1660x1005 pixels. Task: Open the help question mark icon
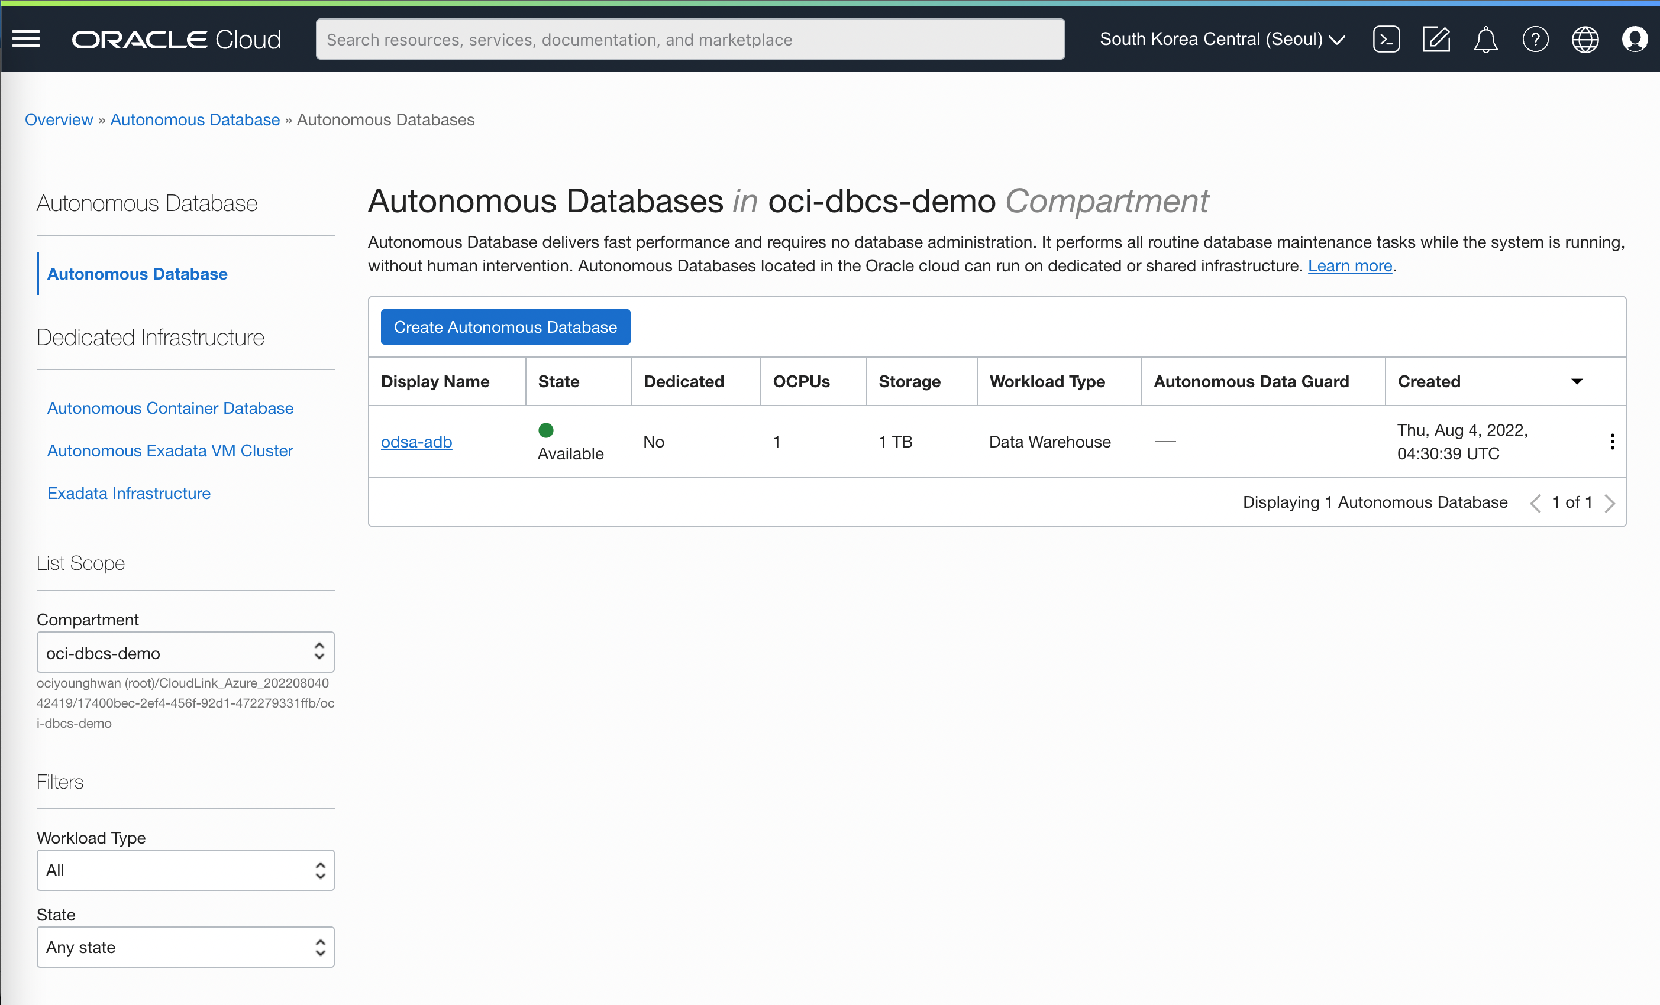[1535, 39]
